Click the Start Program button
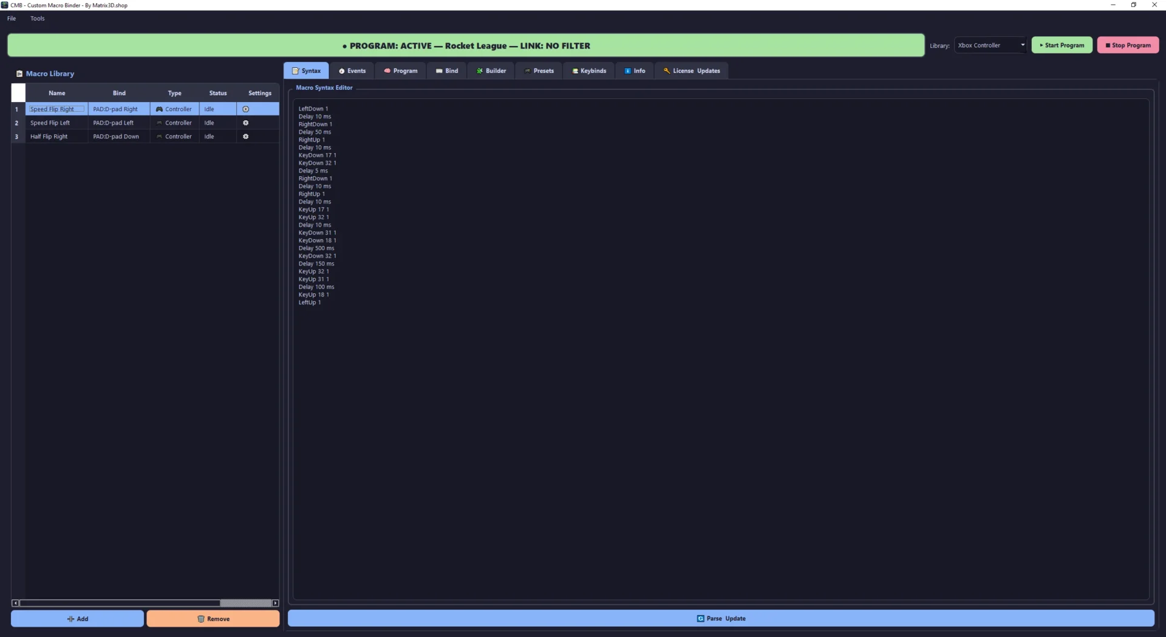This screenshot has width=1166, height=637. tap(1062, 45)
